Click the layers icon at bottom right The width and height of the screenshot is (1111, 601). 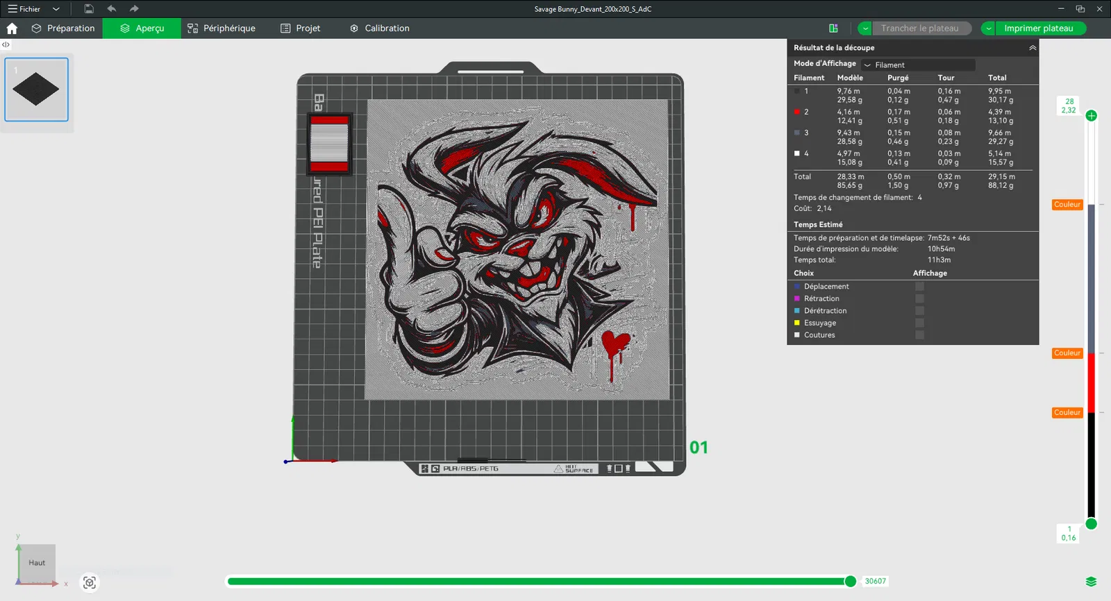(1091, 582)
